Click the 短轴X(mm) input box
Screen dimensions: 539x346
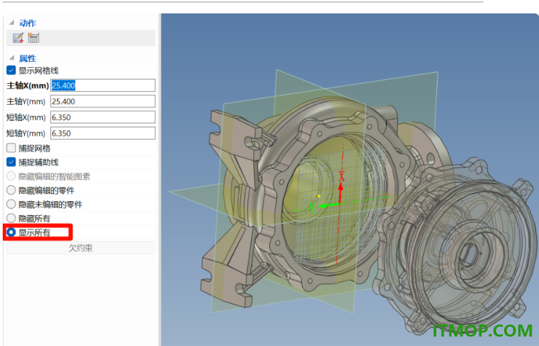(x=103, y=117)
